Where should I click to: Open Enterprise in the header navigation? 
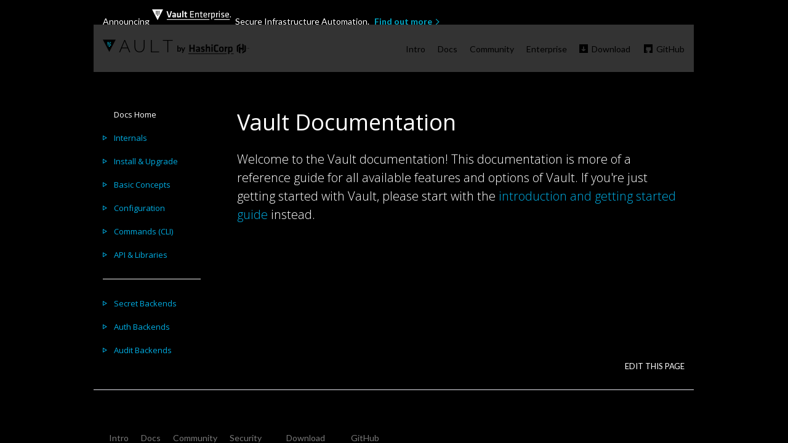(x=547, y=49)
